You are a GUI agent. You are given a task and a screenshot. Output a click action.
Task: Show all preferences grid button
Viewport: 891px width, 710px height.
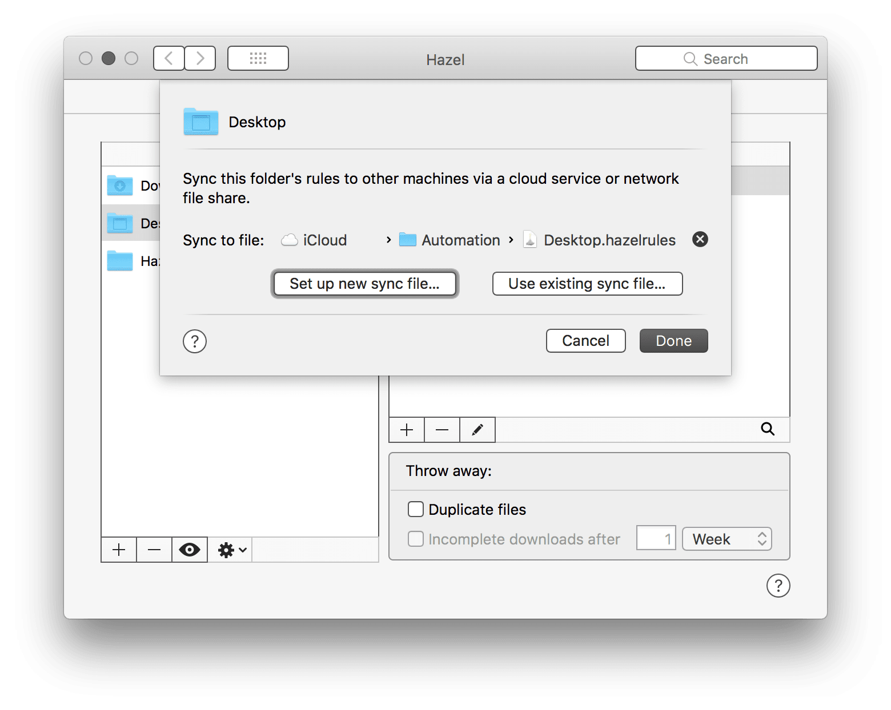(258, 58)
